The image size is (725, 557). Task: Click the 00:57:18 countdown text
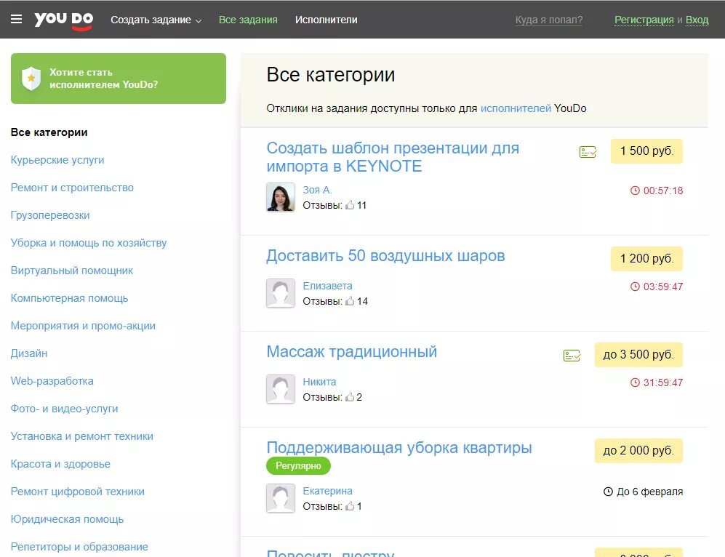pos(663,191)
